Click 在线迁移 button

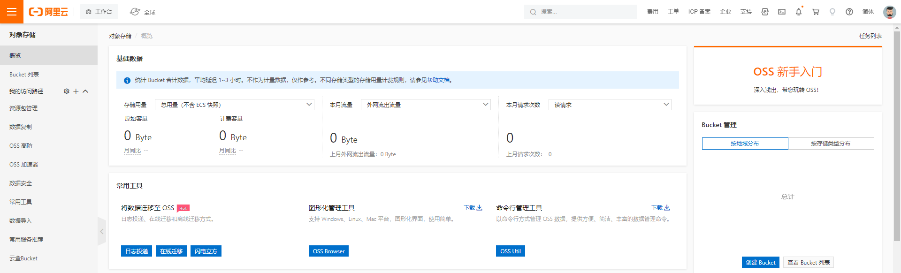[171, 251]
